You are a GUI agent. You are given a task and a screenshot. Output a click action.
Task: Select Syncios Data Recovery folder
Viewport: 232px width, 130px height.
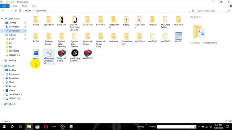62,40
